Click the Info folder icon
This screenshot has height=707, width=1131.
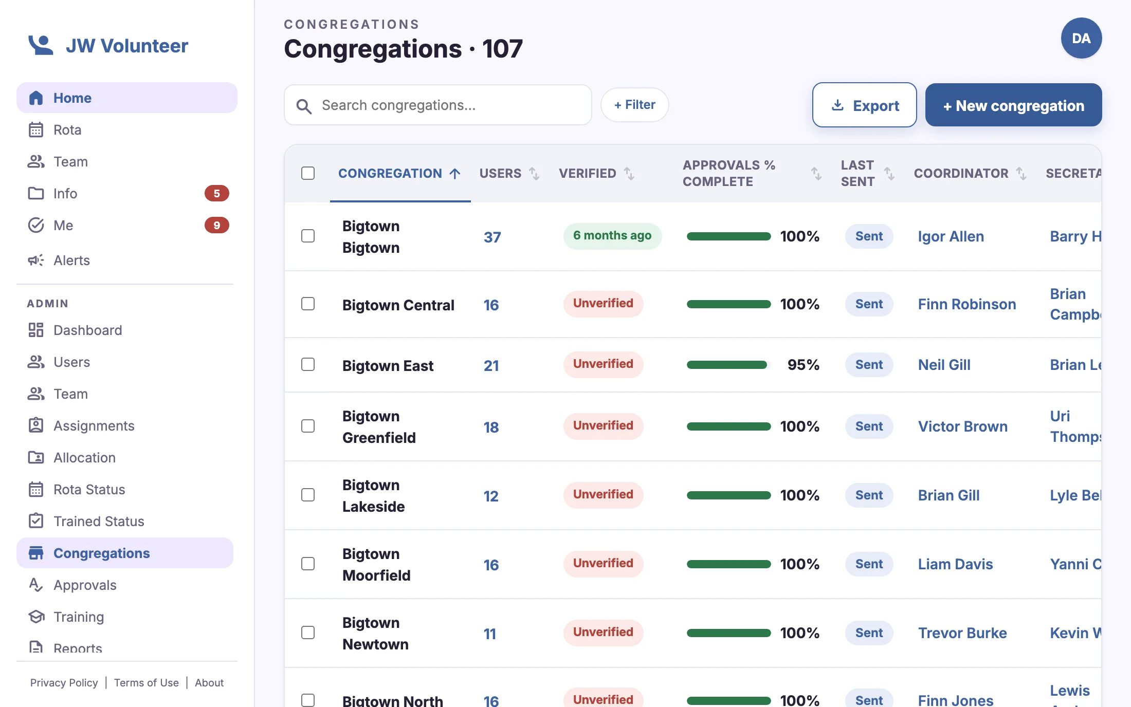(36, 193)
